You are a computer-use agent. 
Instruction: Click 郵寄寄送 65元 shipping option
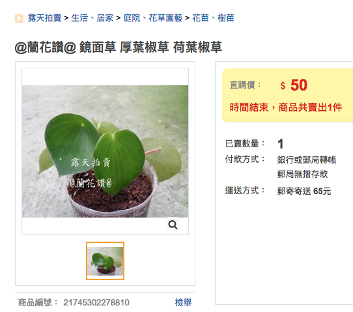[x=304, y=191]
